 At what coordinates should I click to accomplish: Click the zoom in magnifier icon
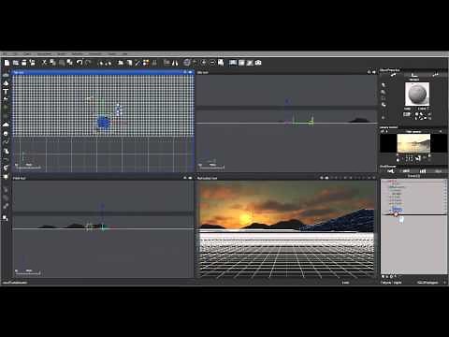204,63
